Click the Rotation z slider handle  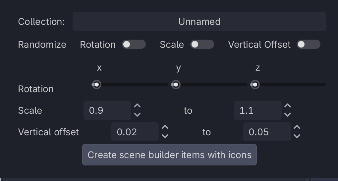[255, 85]
